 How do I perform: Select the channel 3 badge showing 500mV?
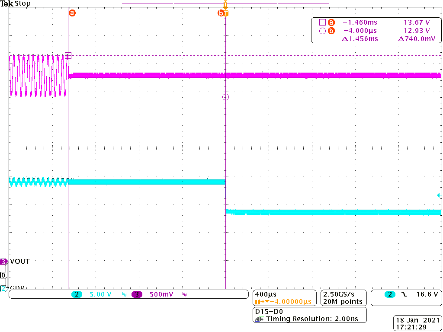pos(137,294)
